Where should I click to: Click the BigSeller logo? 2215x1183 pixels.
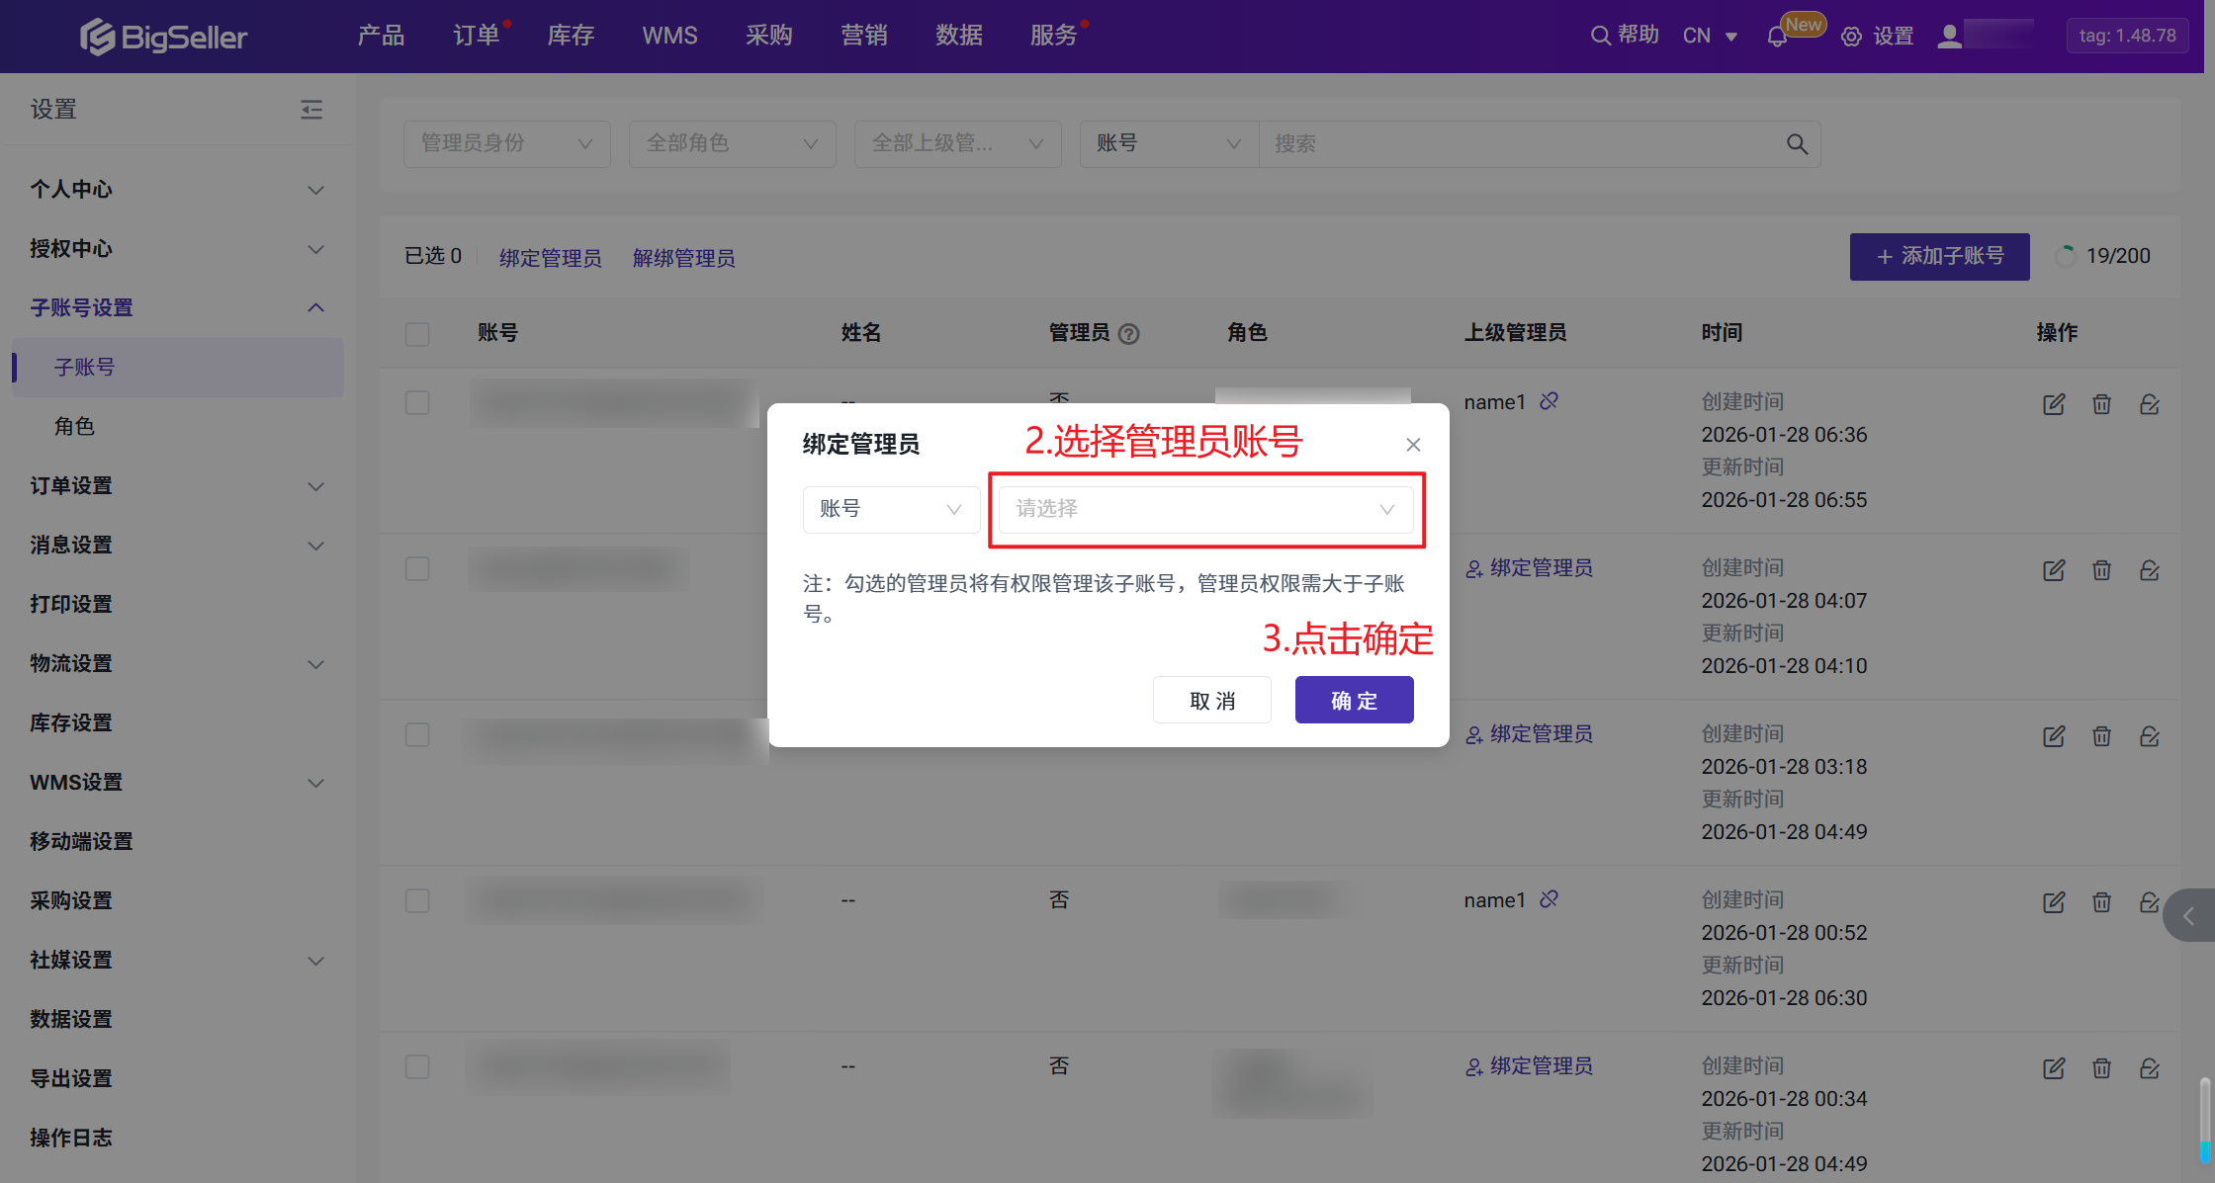click(x=164, y=37)
